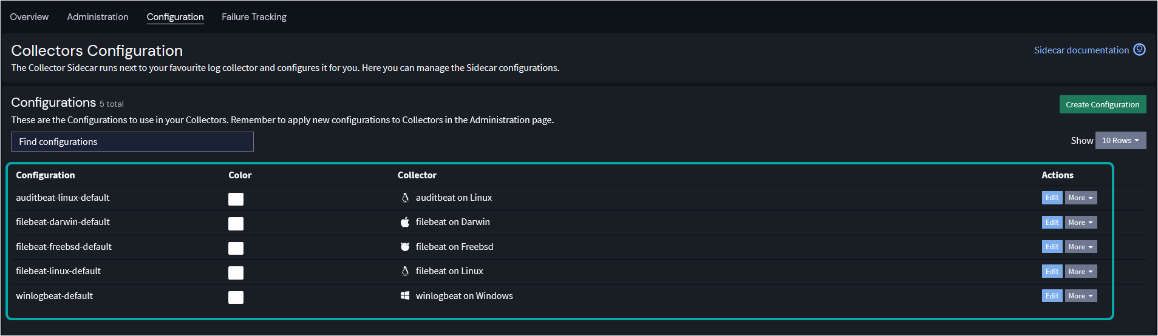Click the auditbeat-linux-default configuration name

63,198
